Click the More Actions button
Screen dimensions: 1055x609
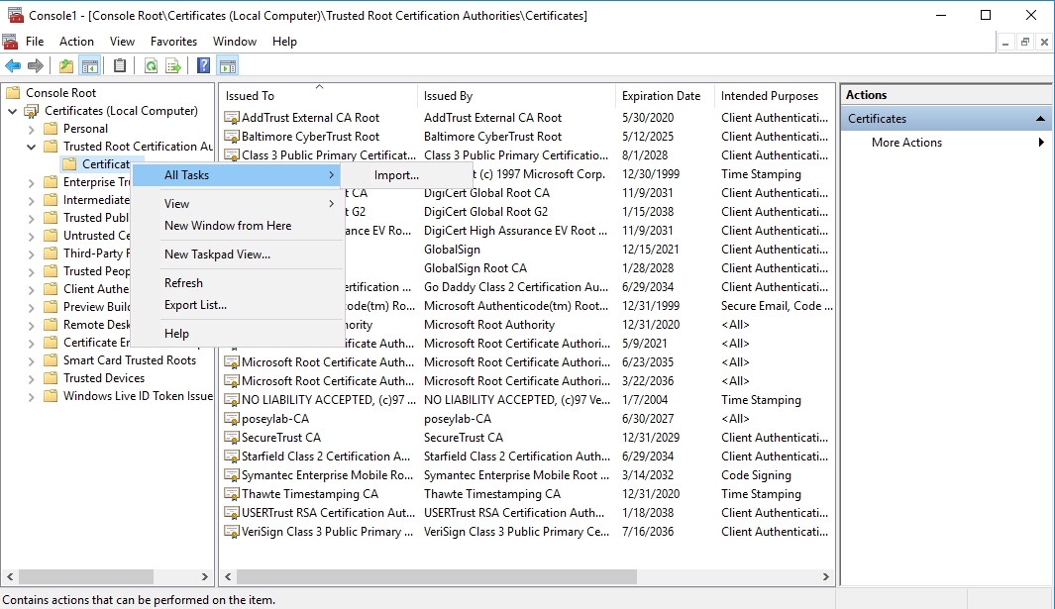pos(904,142)
